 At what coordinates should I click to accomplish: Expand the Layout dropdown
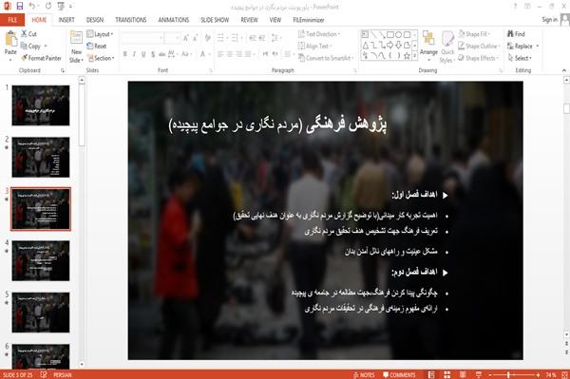point(100,34)
